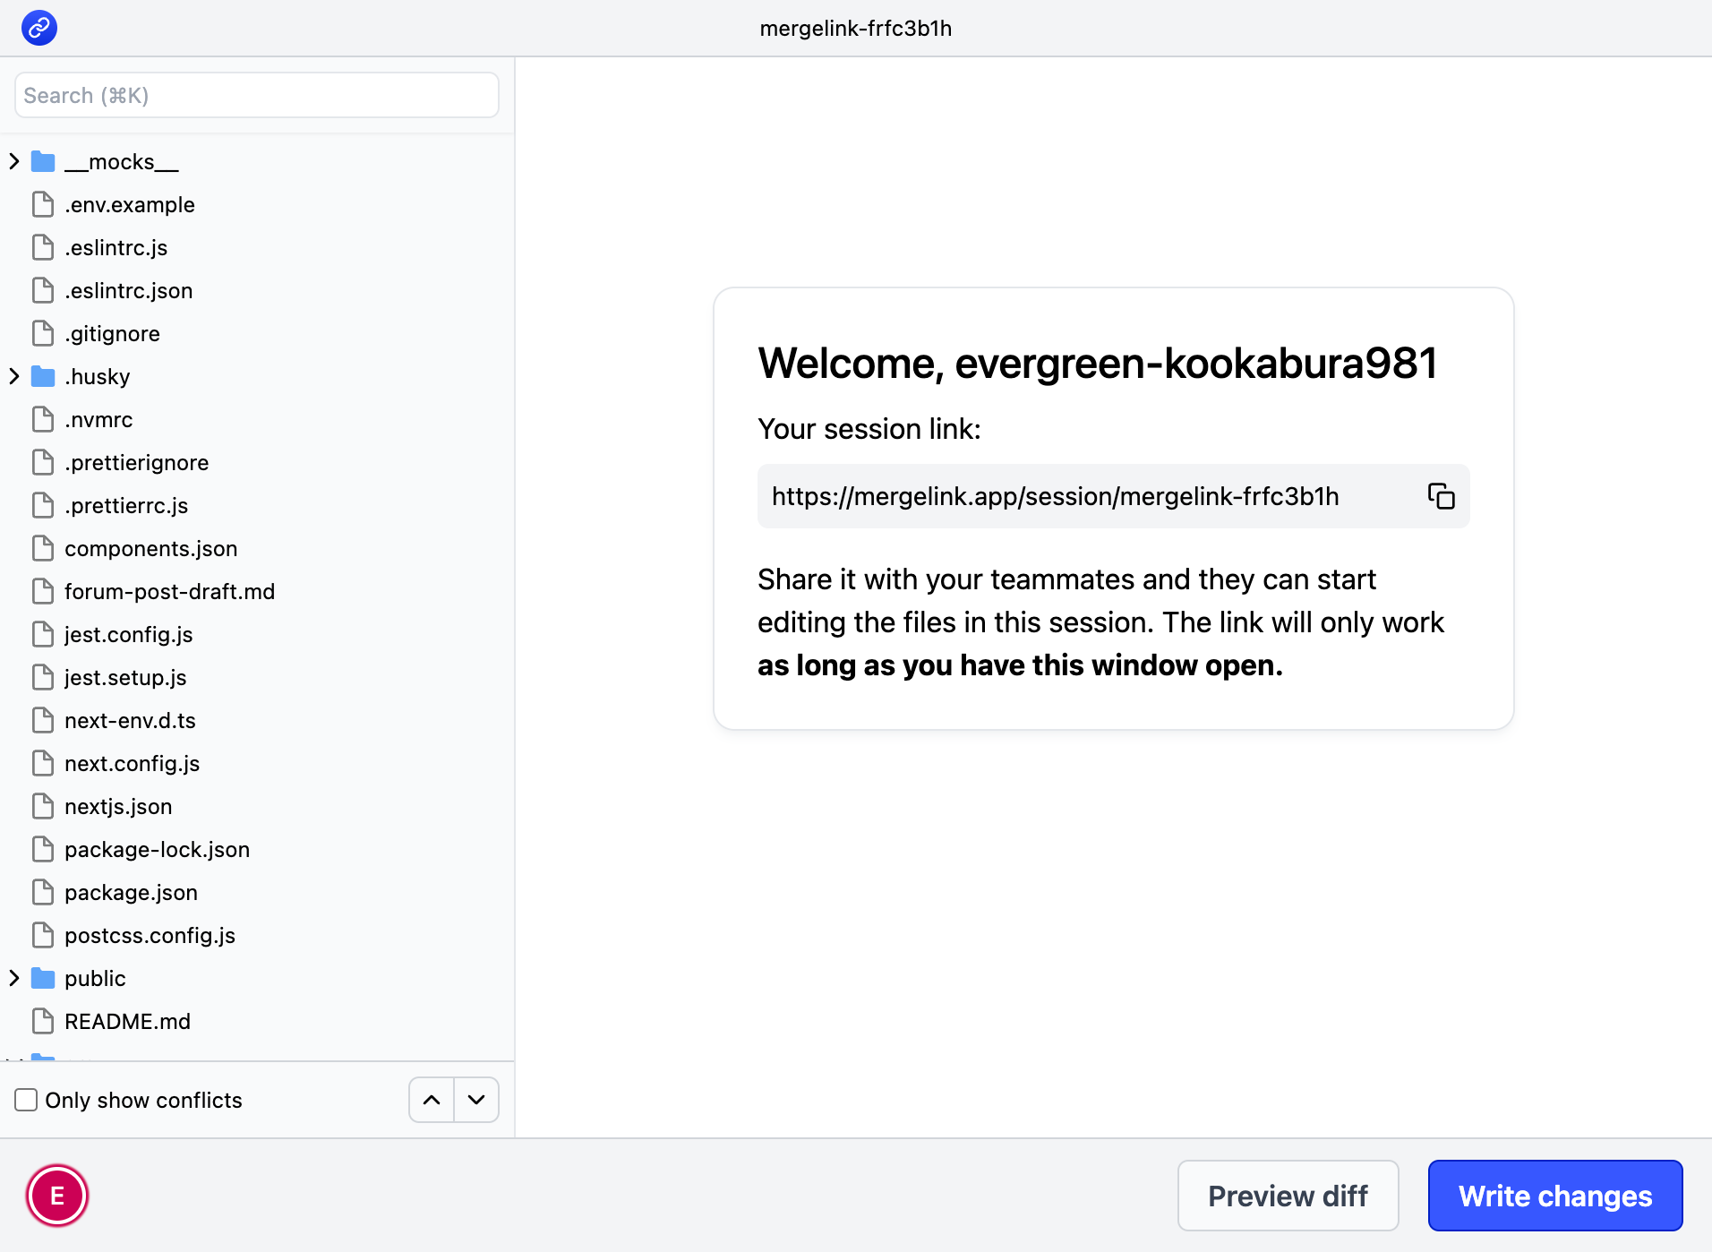Select .env.example in the file list
This screenshot has width=1712, height=1252.
point(129,205)
